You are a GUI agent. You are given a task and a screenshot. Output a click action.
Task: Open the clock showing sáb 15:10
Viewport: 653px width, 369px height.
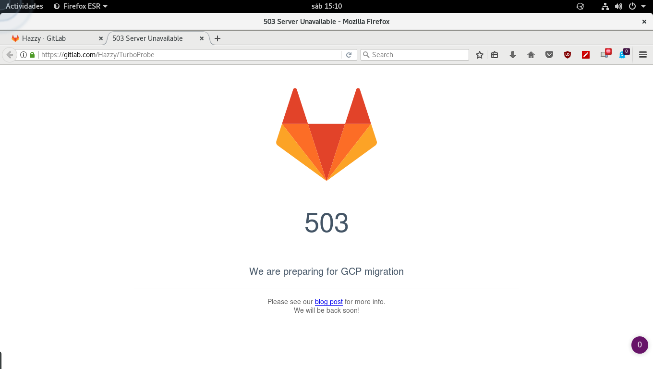pos(326,6)
